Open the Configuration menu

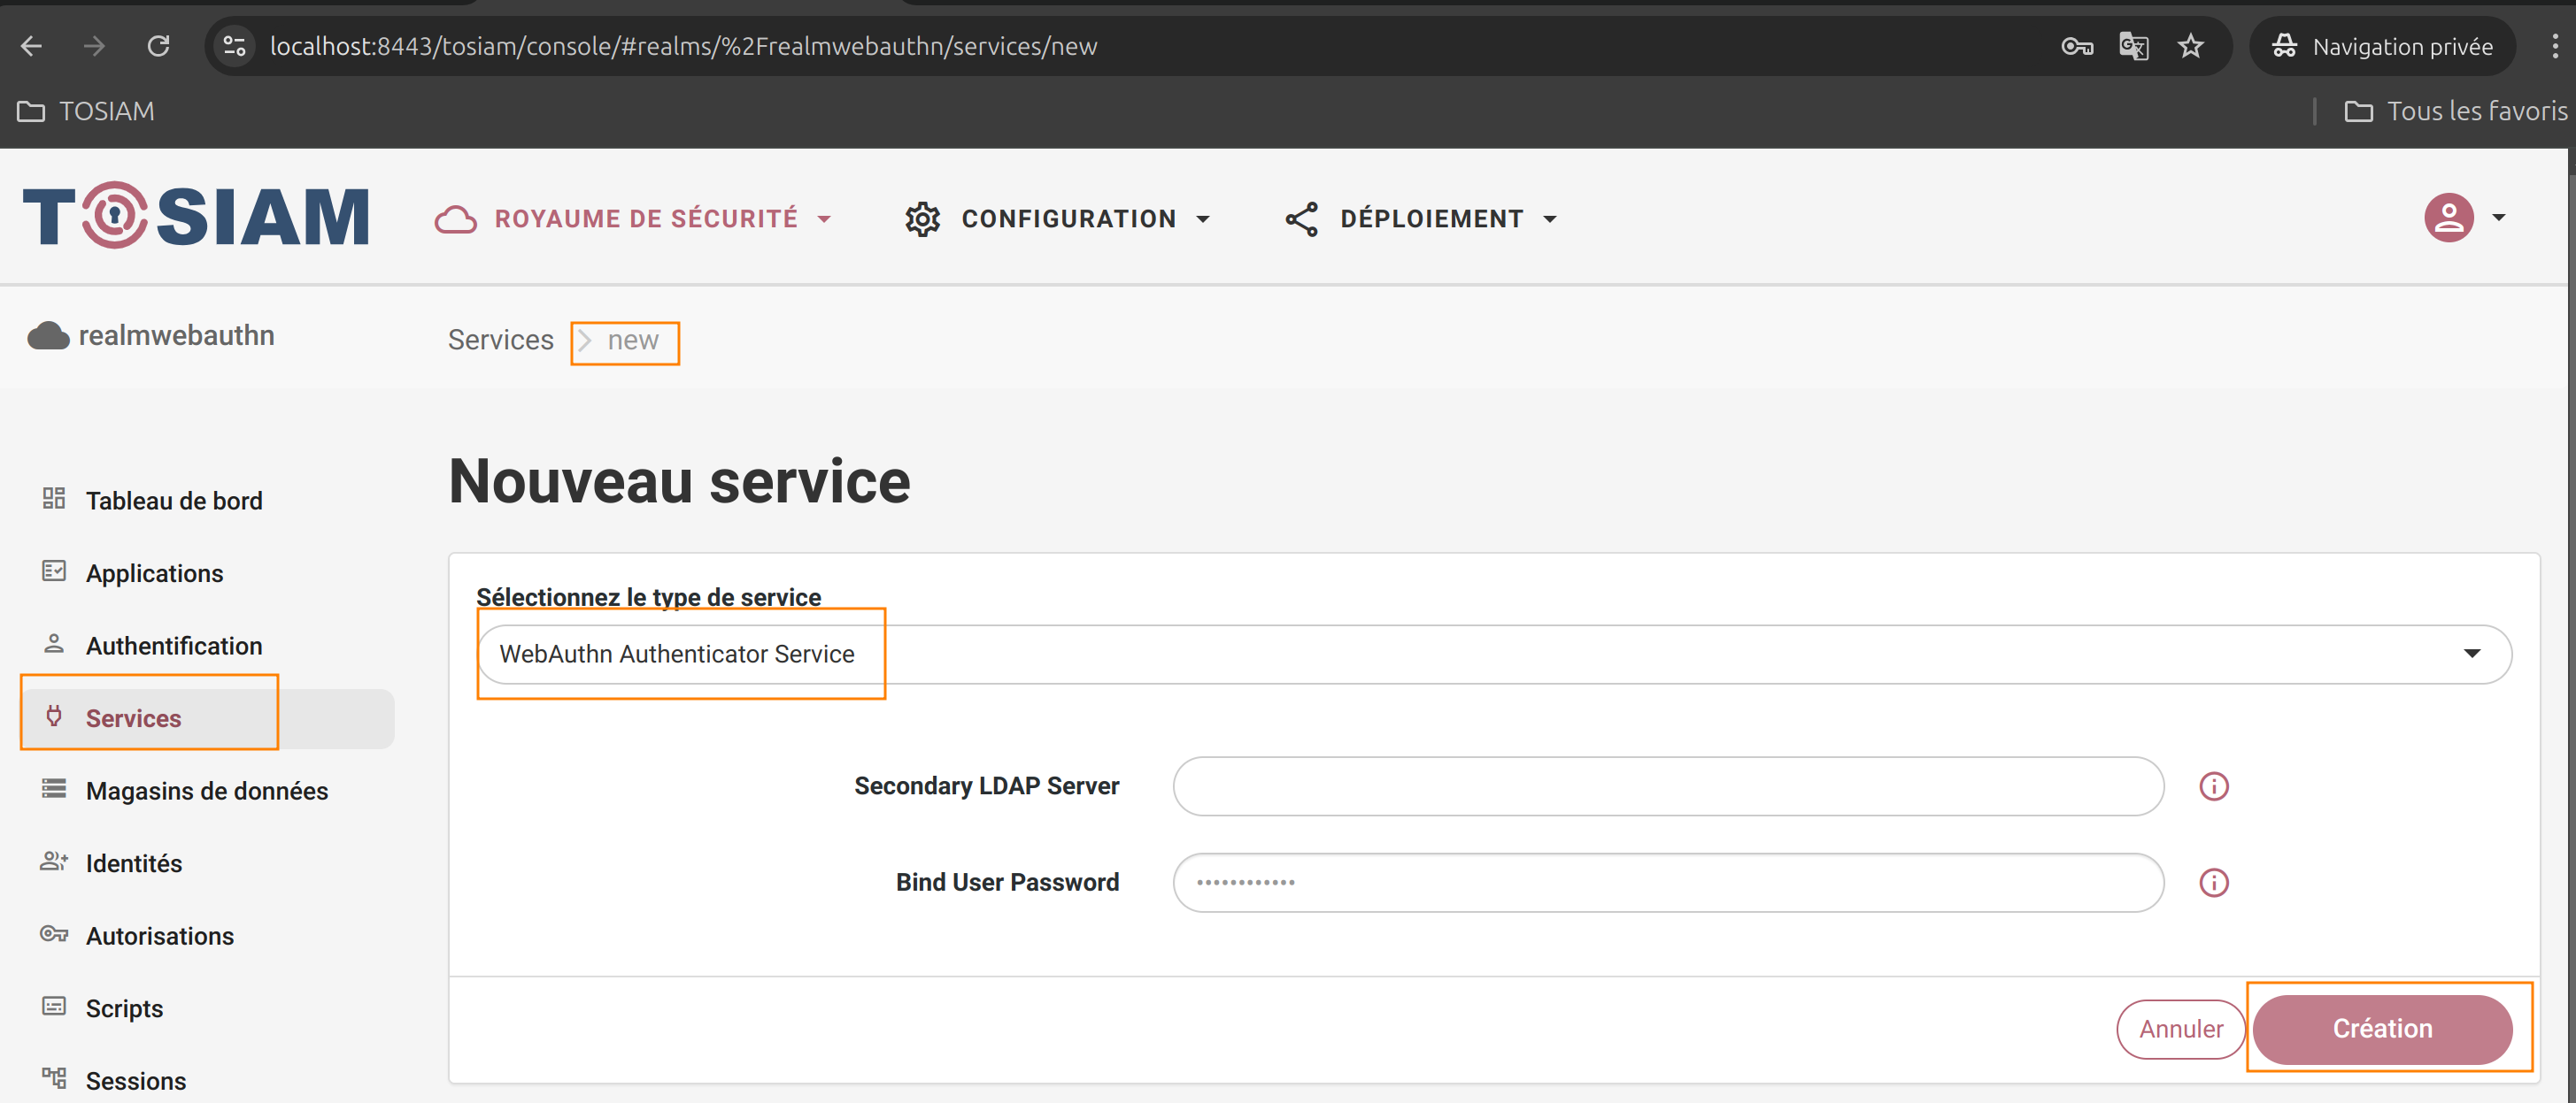(x=1057, y=218)
